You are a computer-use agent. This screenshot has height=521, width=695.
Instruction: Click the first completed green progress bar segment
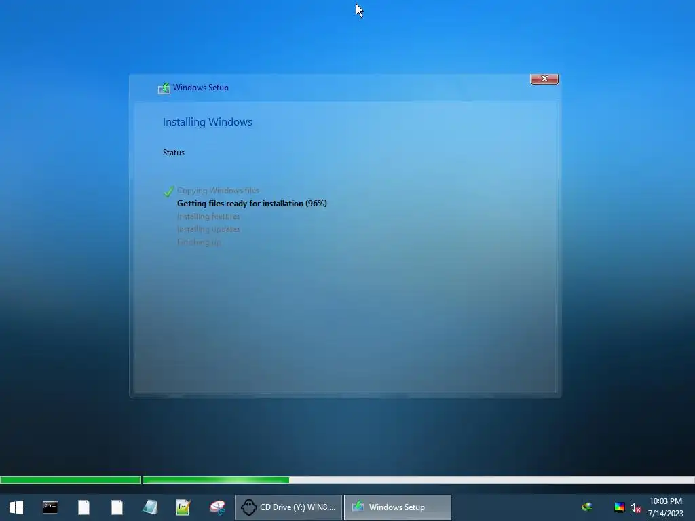pyautogui.click(x=71, y=480)
